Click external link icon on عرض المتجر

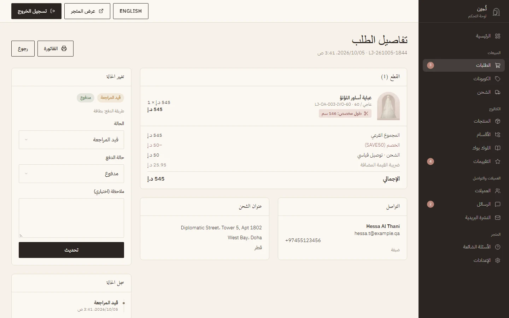(x=101, y=11)
